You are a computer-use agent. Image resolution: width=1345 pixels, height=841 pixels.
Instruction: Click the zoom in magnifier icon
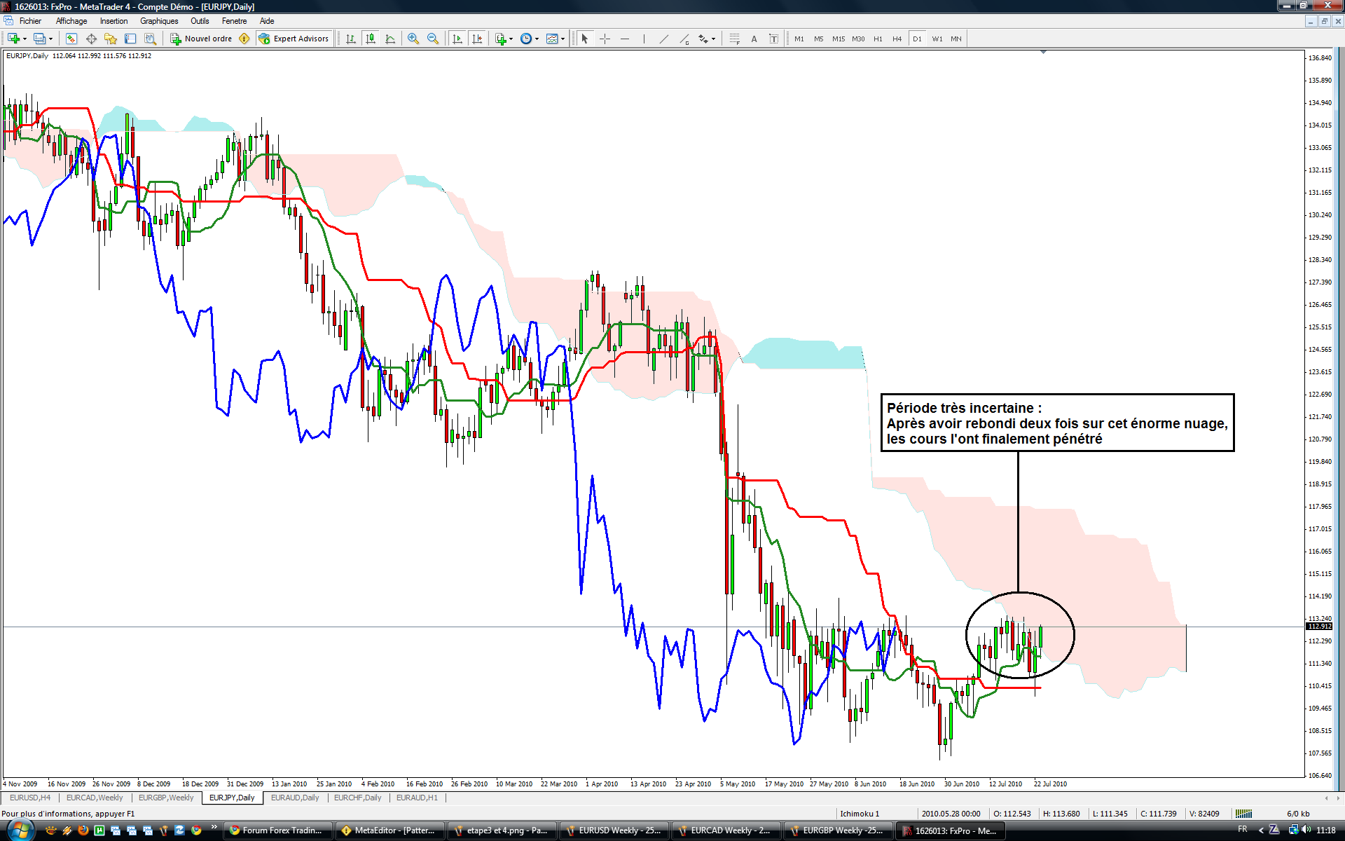(x=413, y=39)
